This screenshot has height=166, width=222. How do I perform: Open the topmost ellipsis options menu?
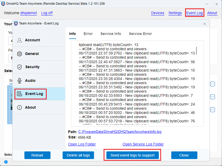tap(213, 84)
